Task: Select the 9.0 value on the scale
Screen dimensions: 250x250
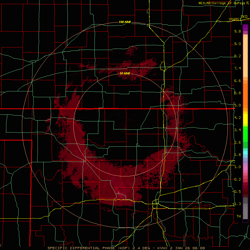Action: pyautogui.click(x=237, y=44)
